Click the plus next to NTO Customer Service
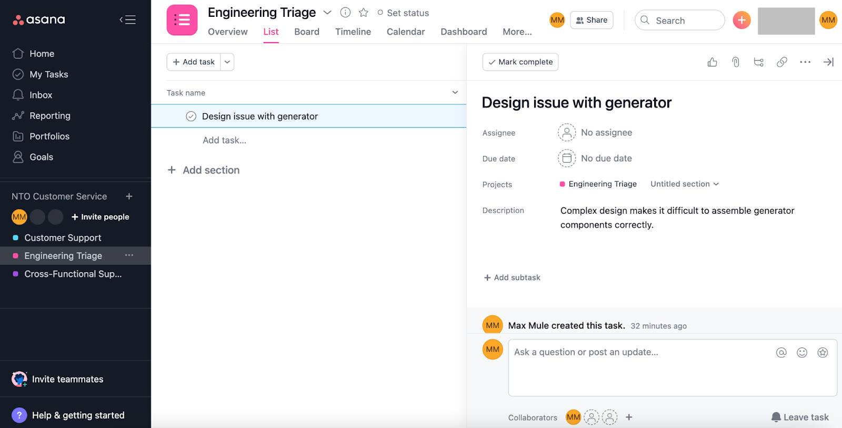Image resolution: width=842 pixels, height=428 pixels. point(129,196)
